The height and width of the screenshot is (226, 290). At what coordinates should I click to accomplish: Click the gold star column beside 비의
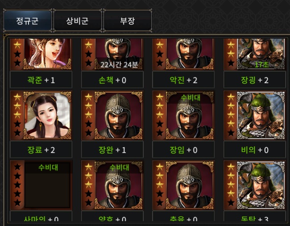pyautogui.click(x=231, y=115)
